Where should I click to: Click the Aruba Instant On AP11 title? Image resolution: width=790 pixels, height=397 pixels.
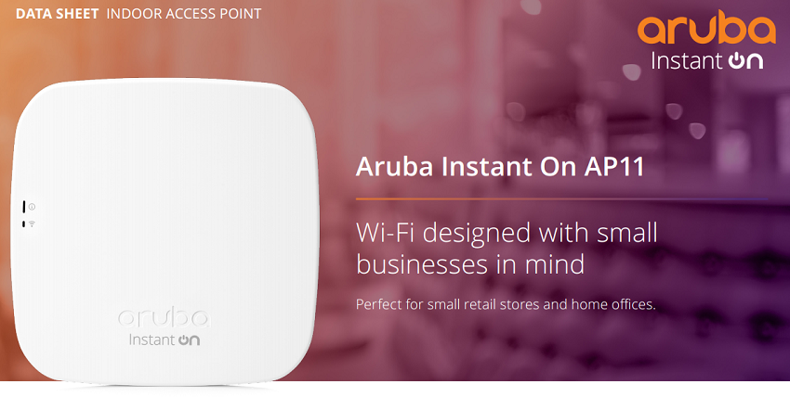(x=500, y=166)
